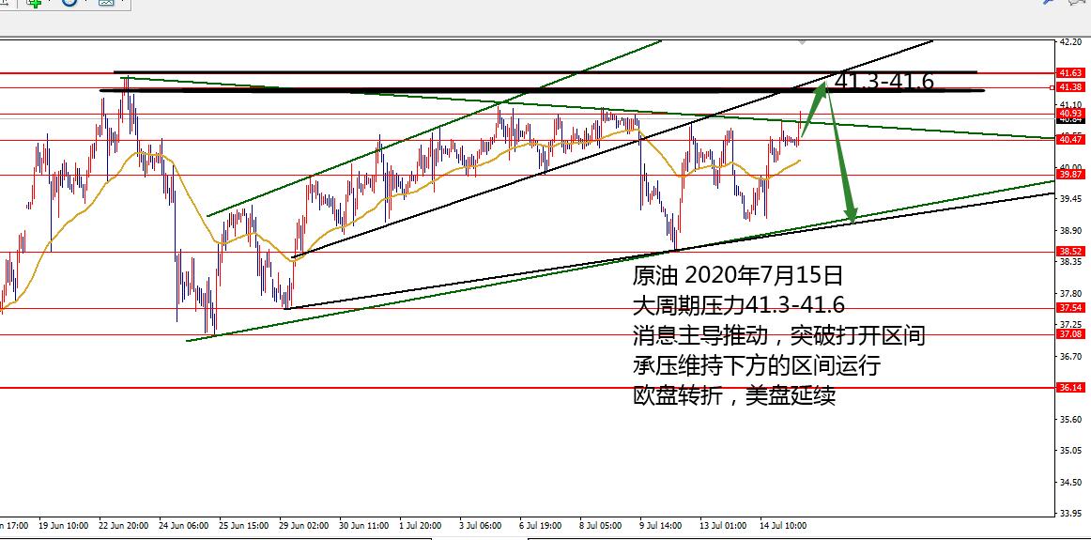Viewport: 1091px width, 540px height.
Task: Click the square handle on 41.38 line
Action: pos(1051,87)
